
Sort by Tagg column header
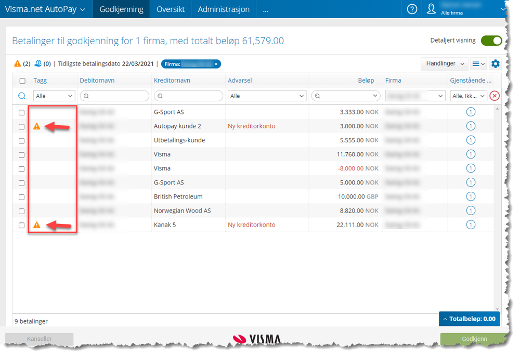[40, 81]
